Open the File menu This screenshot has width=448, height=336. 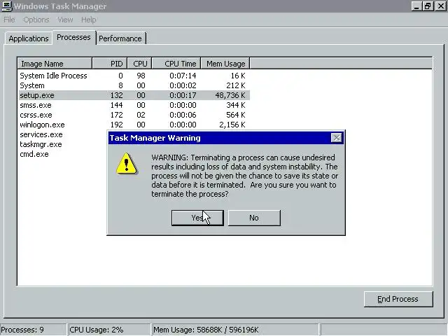coord(9,20)
